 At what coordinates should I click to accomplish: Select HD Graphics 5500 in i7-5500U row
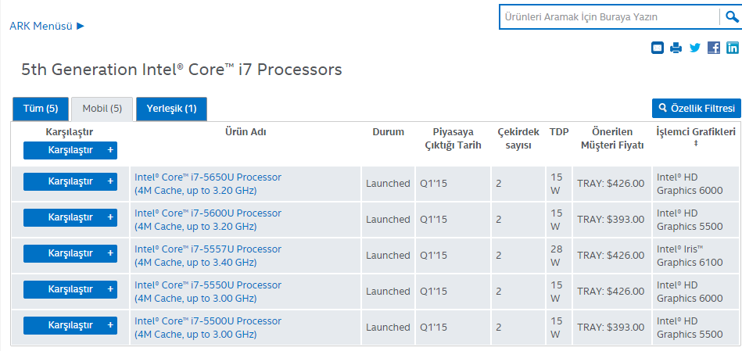(x=690, y=328)
